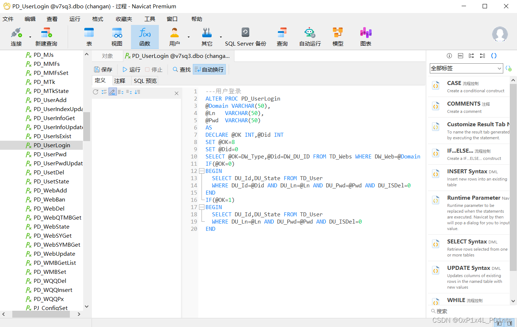This screenshot has height=327, width=517.
Task: Open the 工具 tools menu
Action: pyautogui.click(x=150, y=19)
